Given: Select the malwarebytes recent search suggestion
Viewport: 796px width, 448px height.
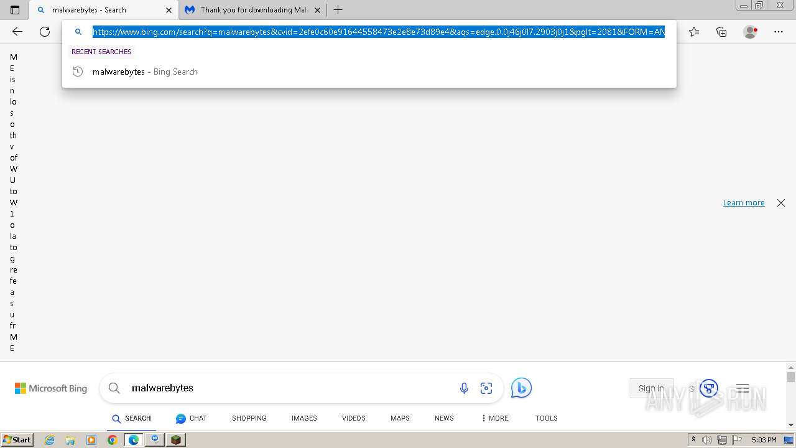Looking at the screenshot, I should (x=369, y=72).
